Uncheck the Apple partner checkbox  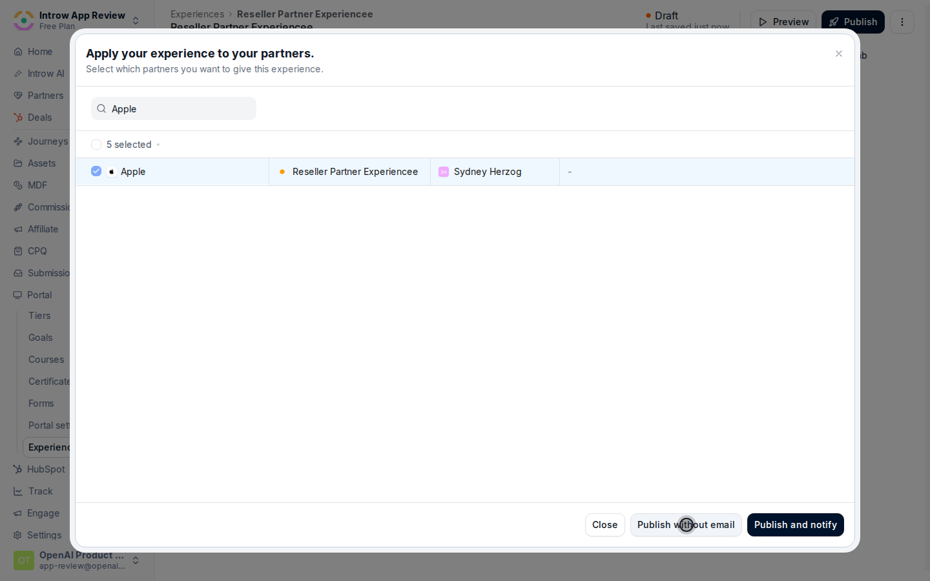[x=96, y=171]
